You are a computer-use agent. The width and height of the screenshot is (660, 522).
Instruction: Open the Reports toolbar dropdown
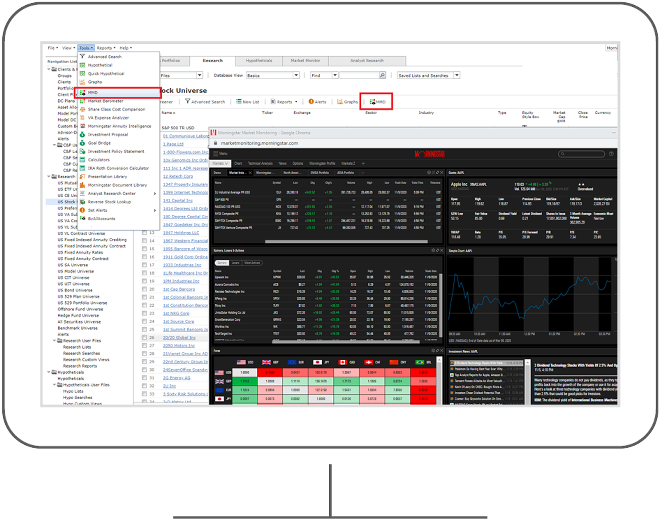click(x=284, y=102)
